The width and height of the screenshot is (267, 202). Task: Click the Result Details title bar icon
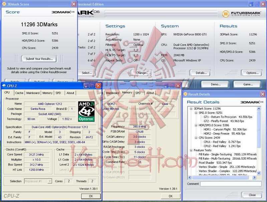tap(185, 94)
